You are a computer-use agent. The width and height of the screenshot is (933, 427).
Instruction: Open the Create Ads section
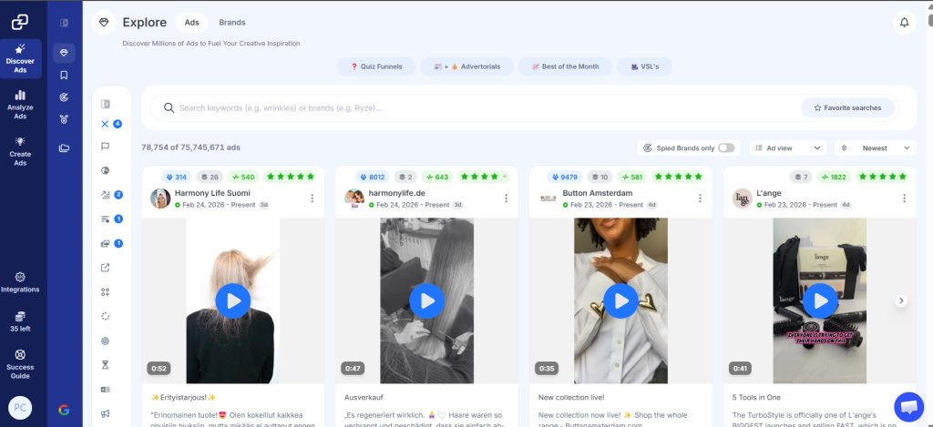pos(20,151)
